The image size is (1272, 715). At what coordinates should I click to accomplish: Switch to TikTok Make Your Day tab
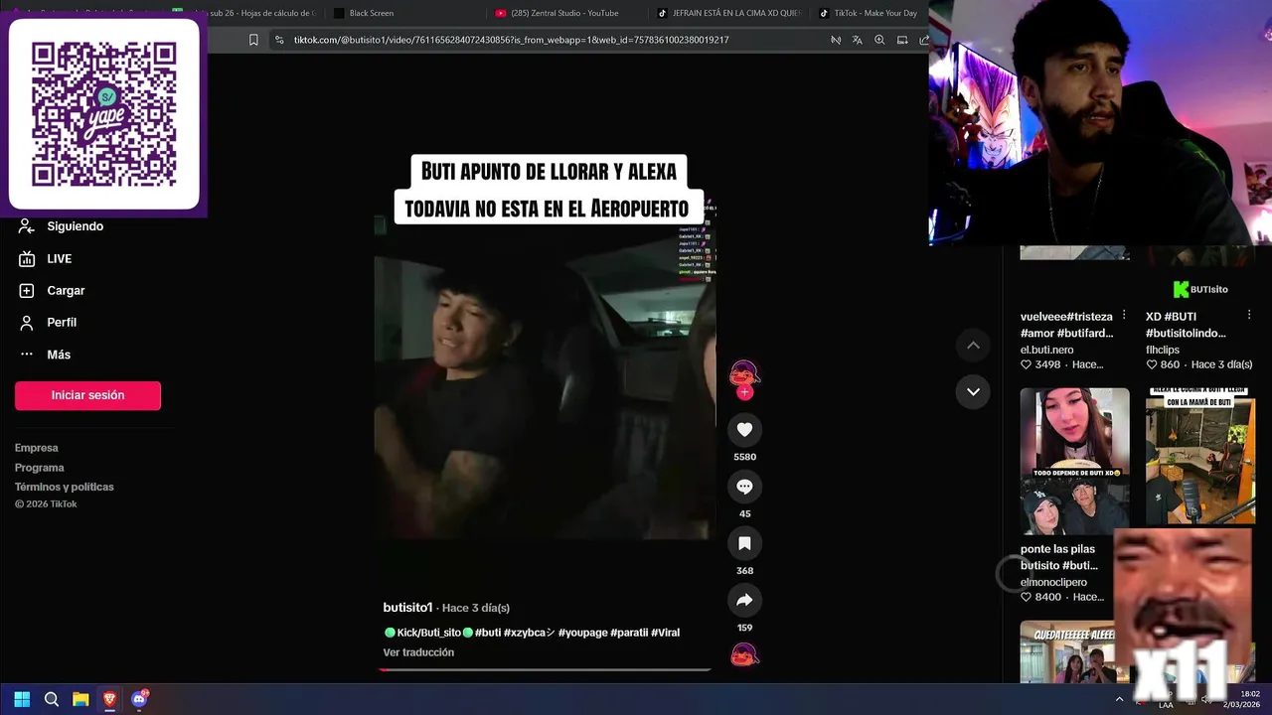(x=869, y=13)
